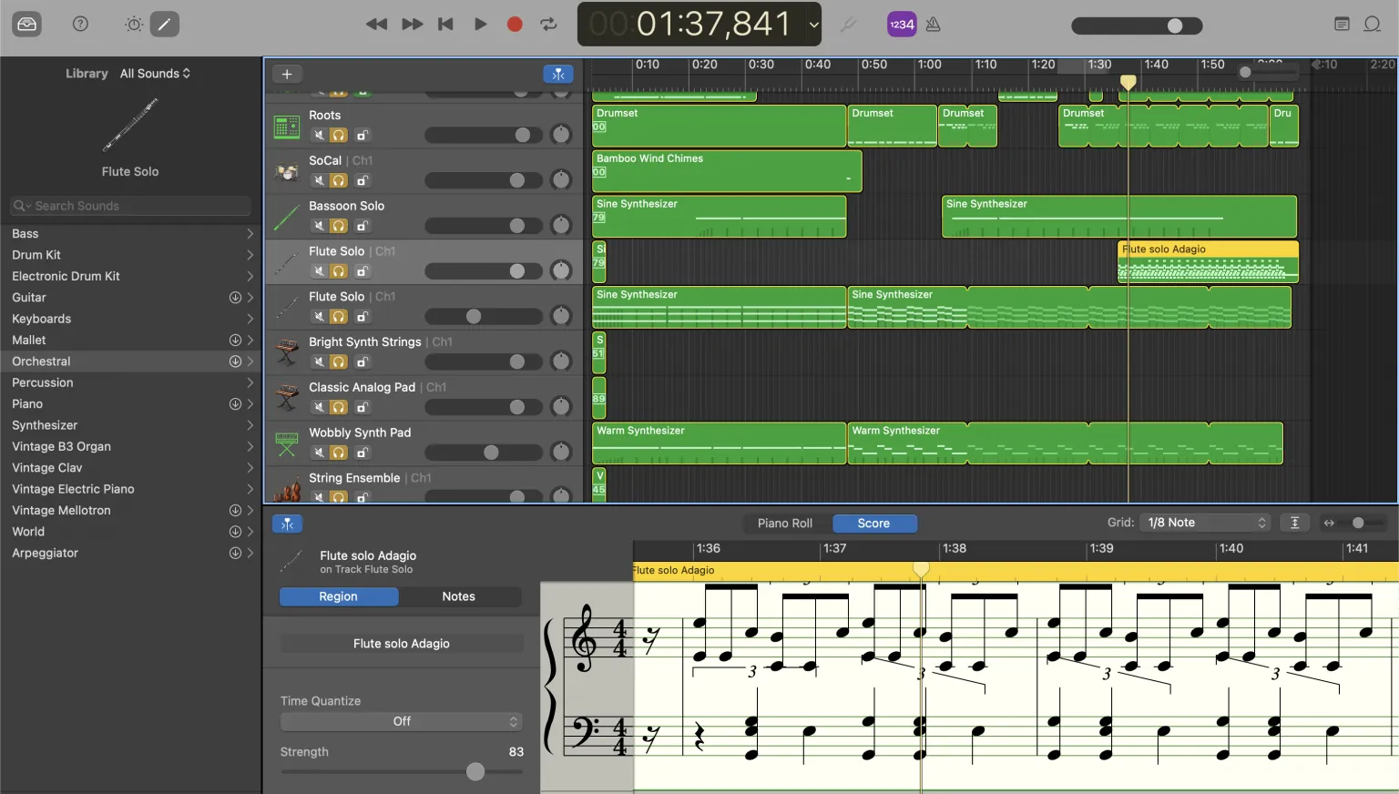Screen dimensions: 1399x794
Task: Select the Orchestral category
Action: coord(130,361)
